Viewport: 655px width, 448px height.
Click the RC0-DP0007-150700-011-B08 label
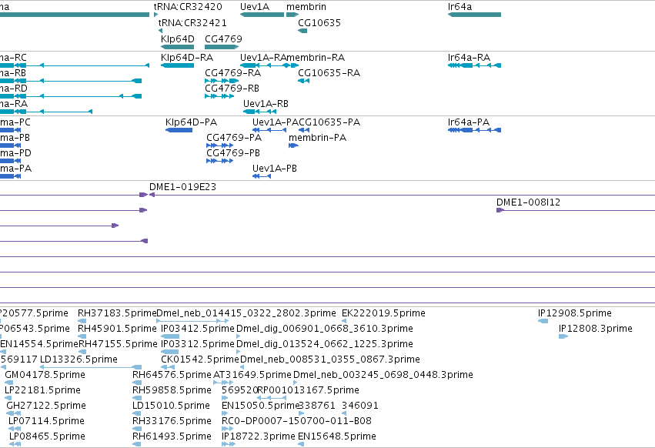tap(296, 421)
